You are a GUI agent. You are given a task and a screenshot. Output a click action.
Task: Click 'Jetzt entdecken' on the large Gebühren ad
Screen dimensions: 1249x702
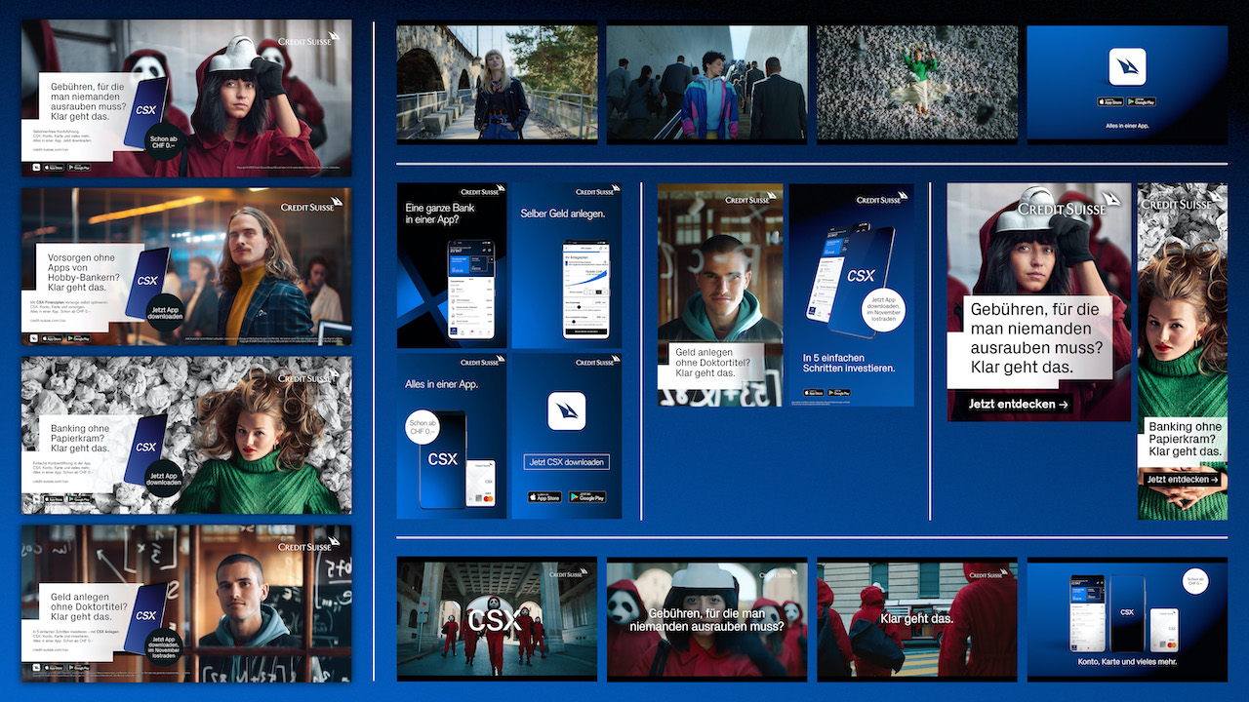(1018, 404)
